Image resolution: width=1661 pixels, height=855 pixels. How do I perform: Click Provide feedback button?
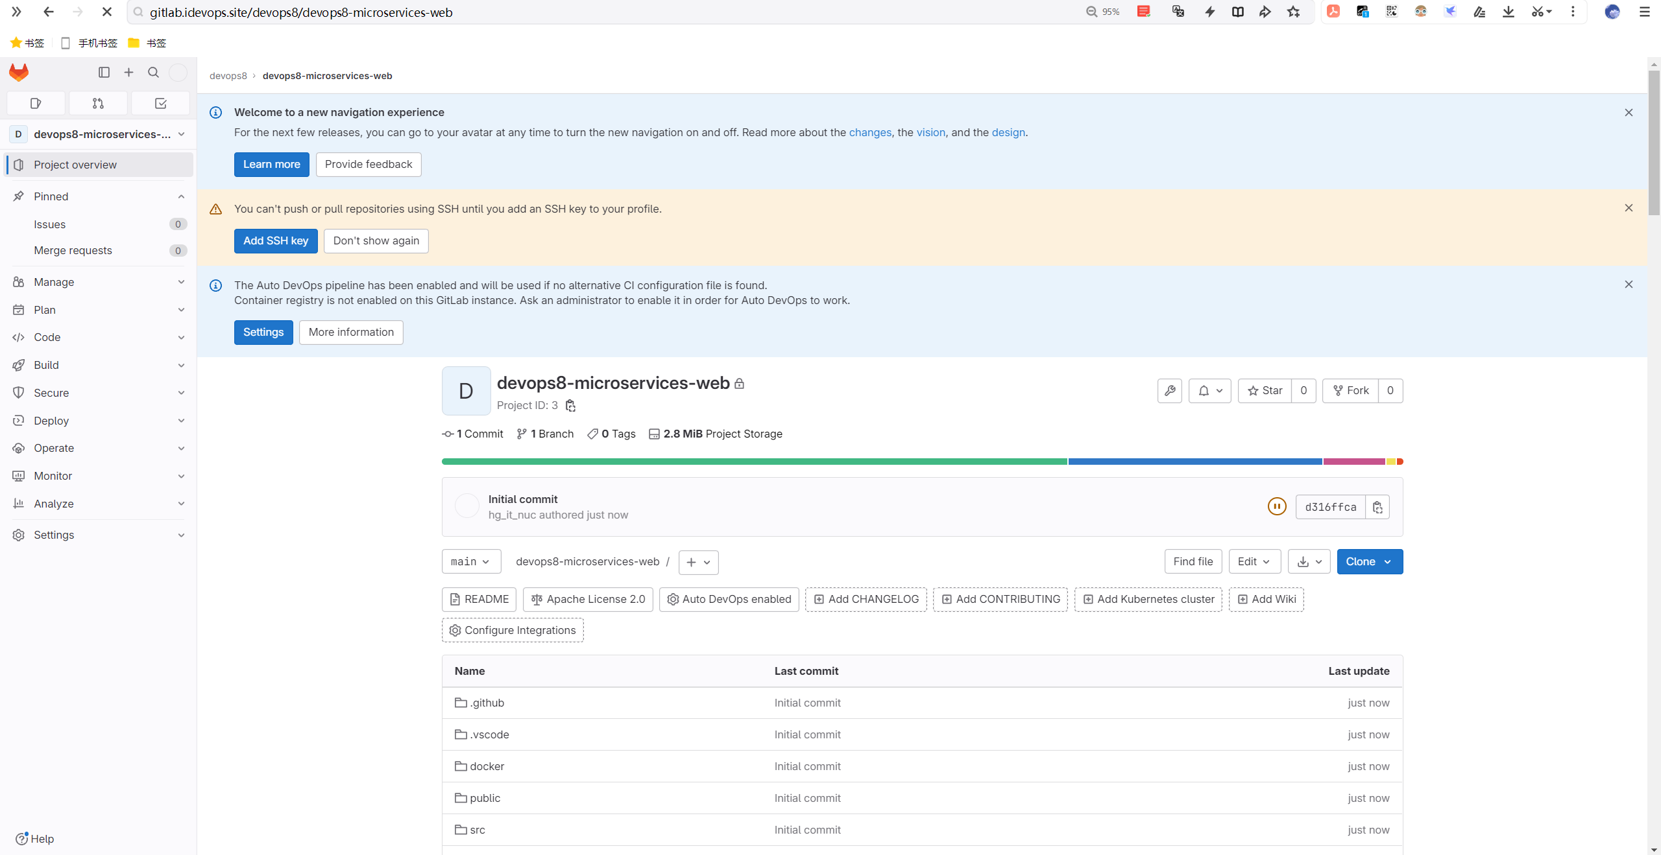point(369,165)
